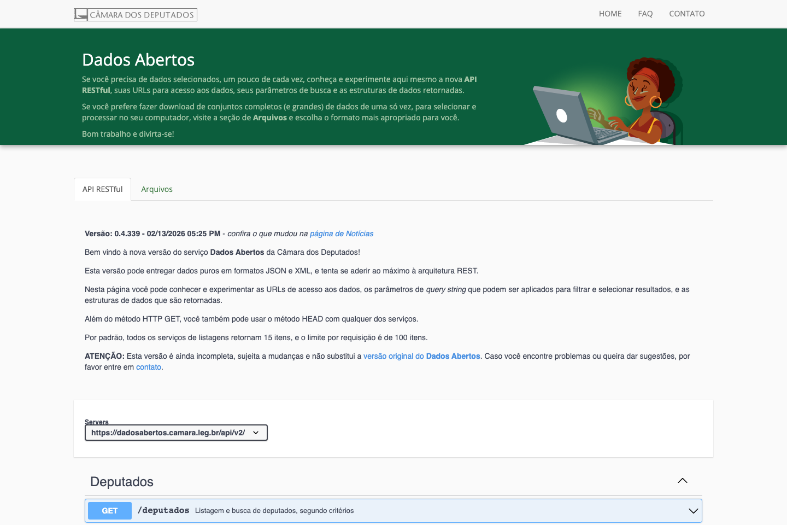The image size is (787, 525).
Task: Click the Dados Abertos page title
Action: [x=138, y=60]
